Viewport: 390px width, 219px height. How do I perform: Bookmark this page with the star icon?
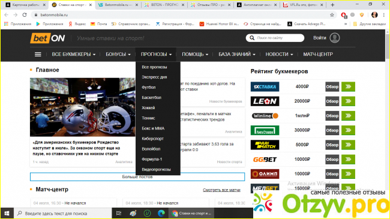(x=332, y=15)
